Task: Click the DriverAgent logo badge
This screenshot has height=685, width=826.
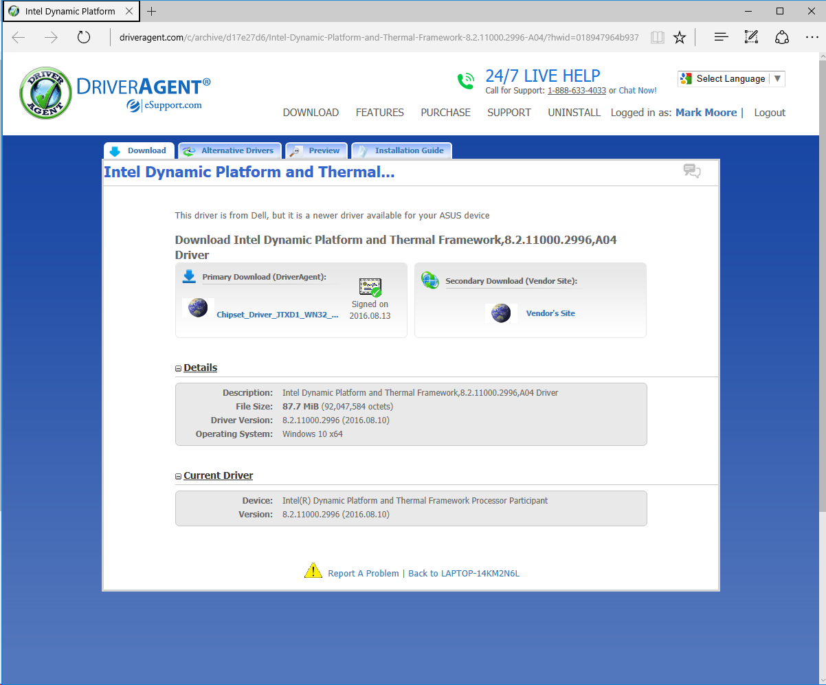Action: point(46,93)
